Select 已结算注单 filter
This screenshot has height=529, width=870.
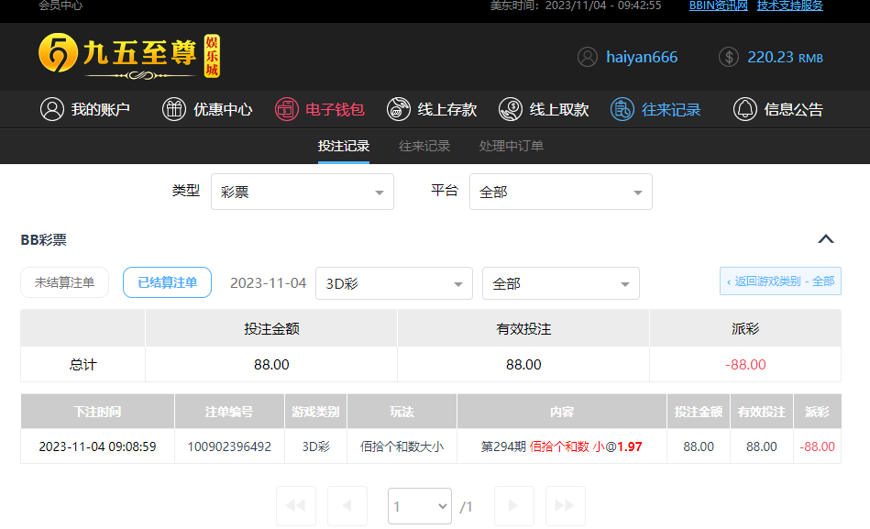[x=167, y=282]
